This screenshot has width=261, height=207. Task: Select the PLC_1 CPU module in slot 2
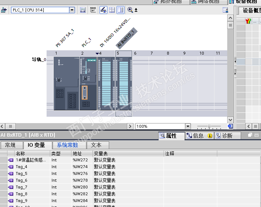(88, 84)
